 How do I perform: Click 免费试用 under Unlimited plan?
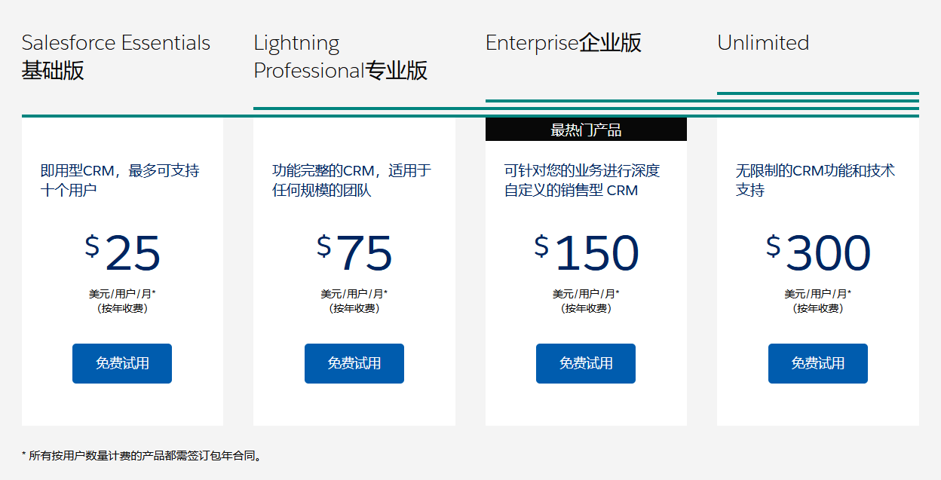(817, 363)
